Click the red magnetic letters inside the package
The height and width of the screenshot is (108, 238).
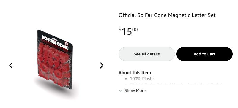54,65
